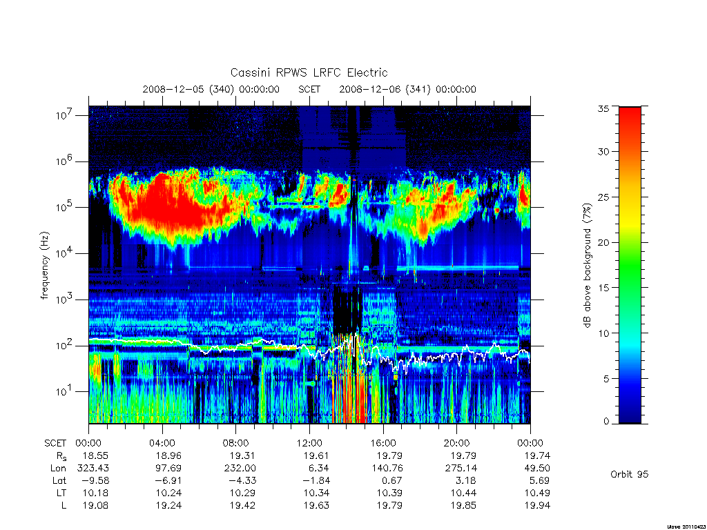
Task: Click the 10^7 frequency axis label
Action: pyautogui.click(x=65, y=115)
